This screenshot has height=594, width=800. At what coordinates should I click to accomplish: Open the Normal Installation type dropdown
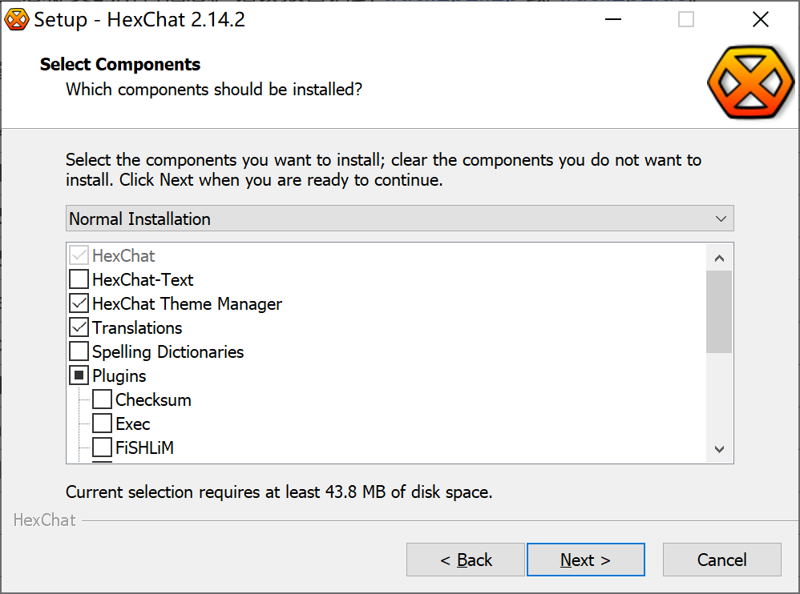point(399,219)
